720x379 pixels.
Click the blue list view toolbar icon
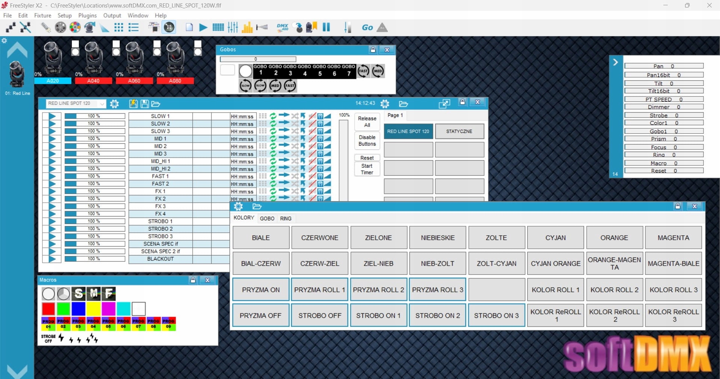click(x=133, y=27)
